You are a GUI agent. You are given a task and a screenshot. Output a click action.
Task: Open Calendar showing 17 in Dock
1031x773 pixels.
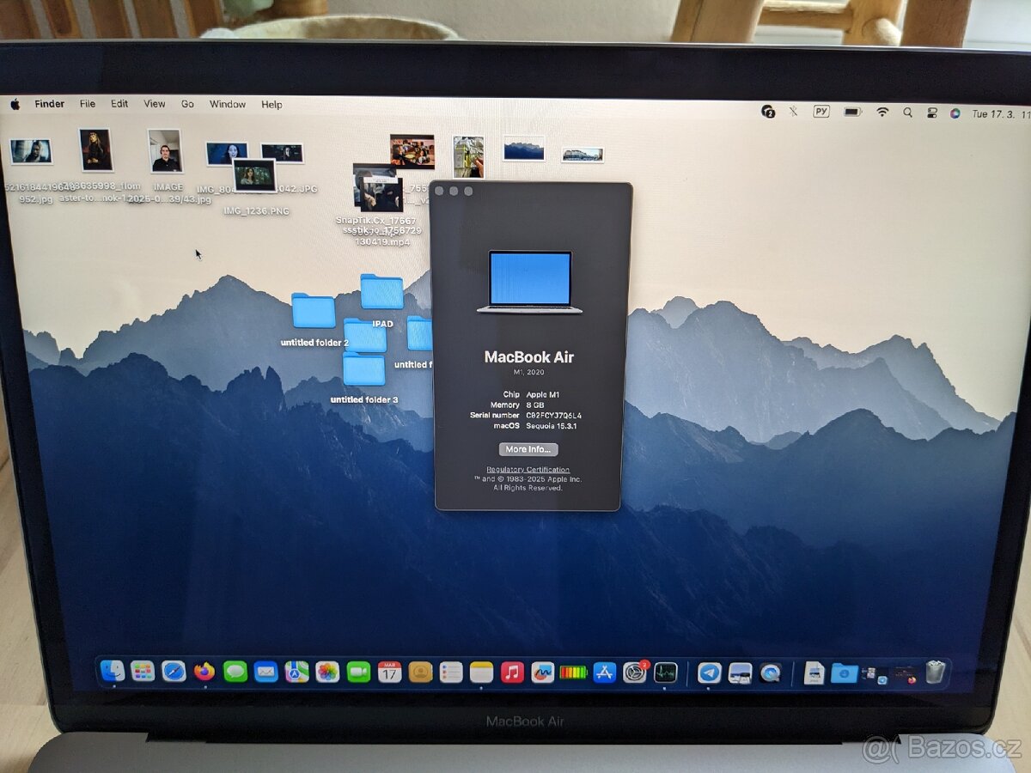click(389, 672)
